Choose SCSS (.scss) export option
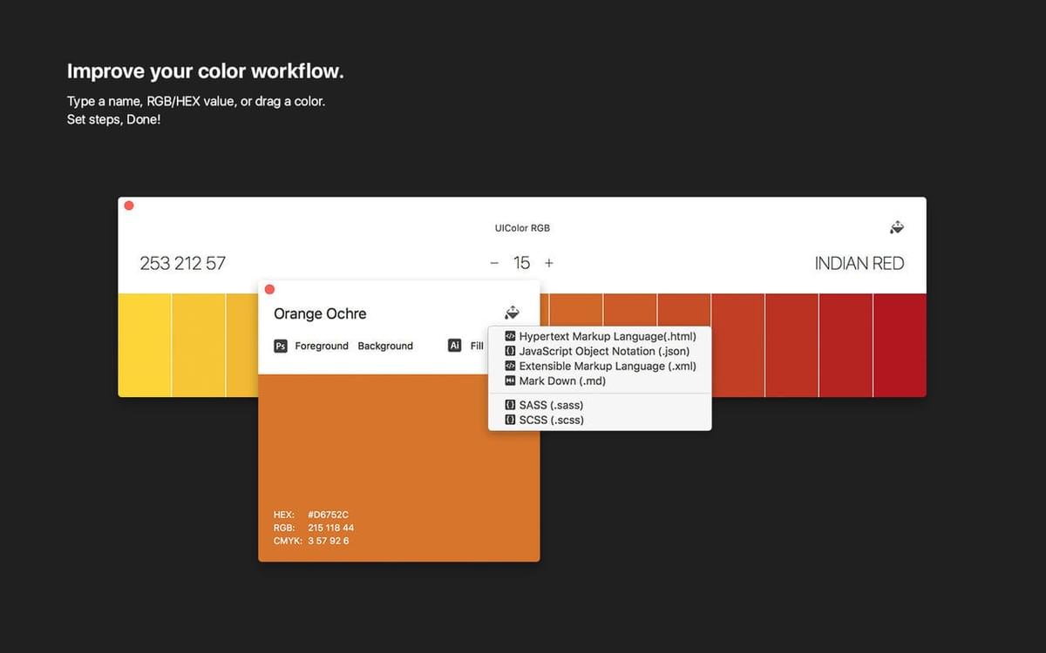This screenshot has width=1046, height=653. tap(600, 420)
